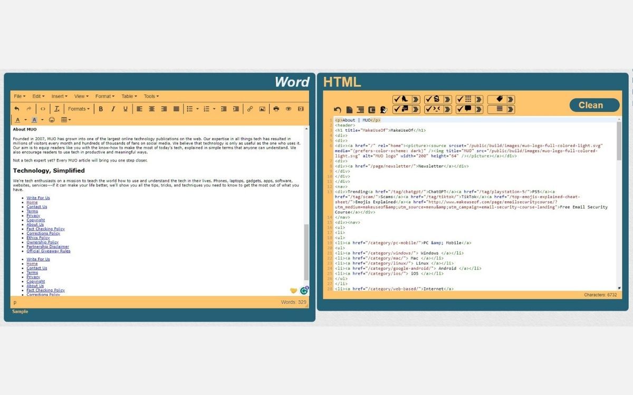Image resolution: width=633 pixels, height=395 pixels.
Task: Open the Partnership Disclaimer link
Action: (48, 246)
